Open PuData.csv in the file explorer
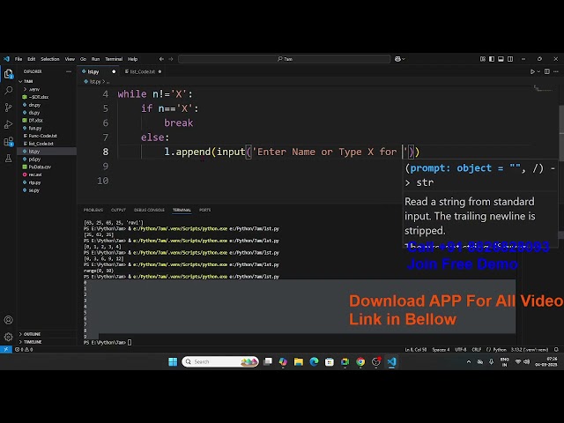This screenshot has width=564, height=423. 40,167
